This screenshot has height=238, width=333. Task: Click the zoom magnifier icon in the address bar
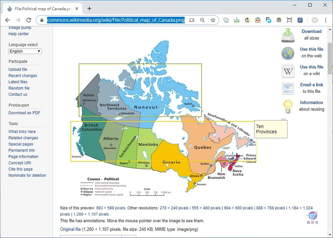(202, 20)
